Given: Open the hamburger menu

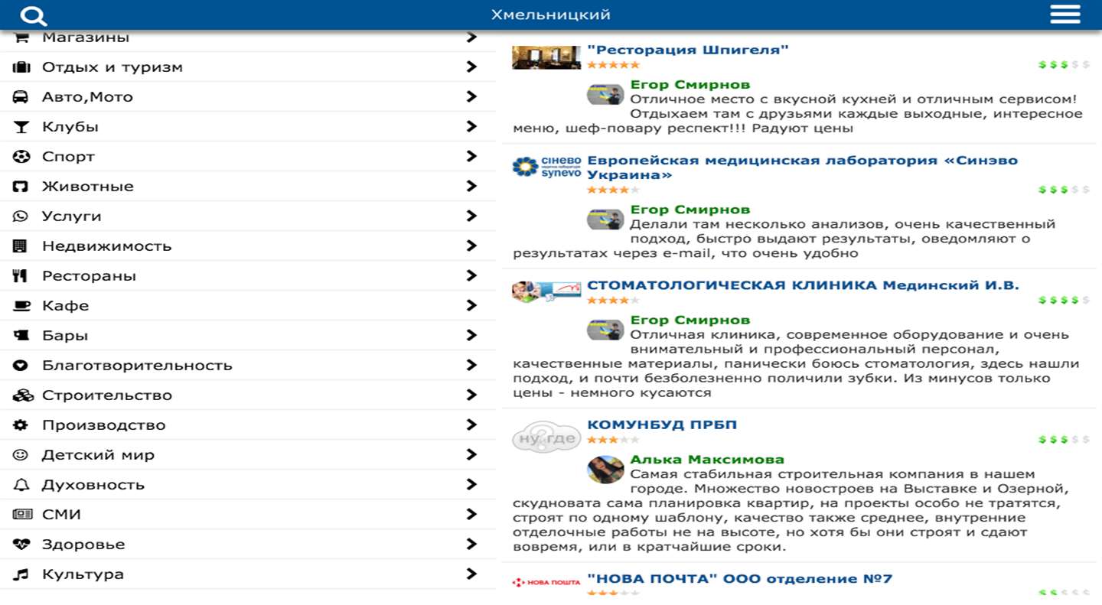Looking at the screenshot, I should tap(1065, 15).
